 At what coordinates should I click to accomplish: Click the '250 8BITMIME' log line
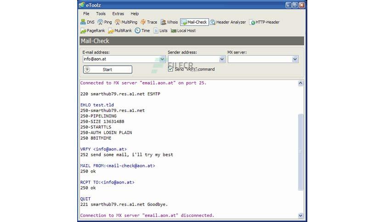point(96,138)
